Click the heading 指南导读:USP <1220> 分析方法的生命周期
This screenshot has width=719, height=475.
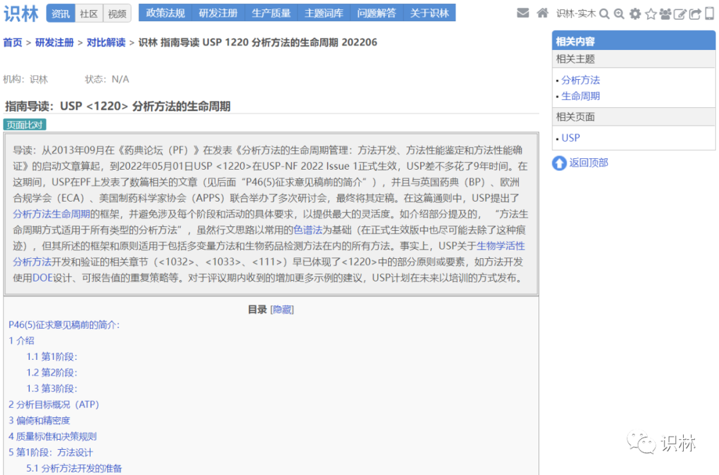[x=118, y=106]
